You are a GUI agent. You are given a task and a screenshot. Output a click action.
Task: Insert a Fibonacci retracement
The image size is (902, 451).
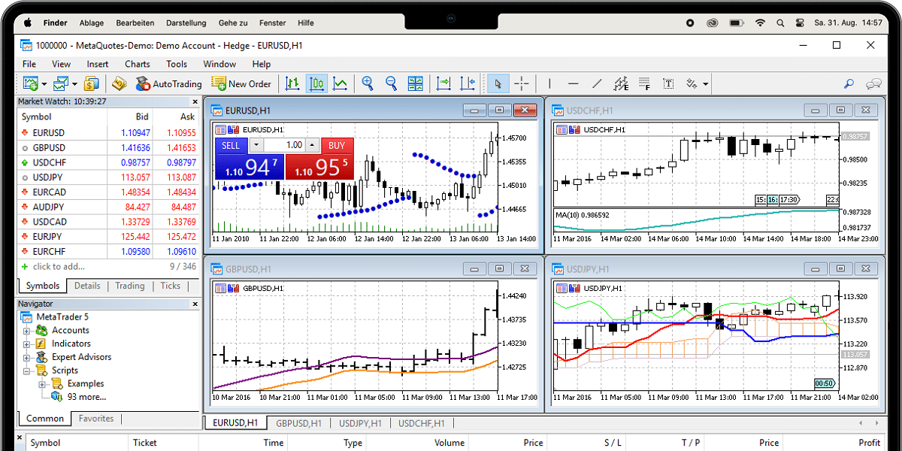point(644,83)
